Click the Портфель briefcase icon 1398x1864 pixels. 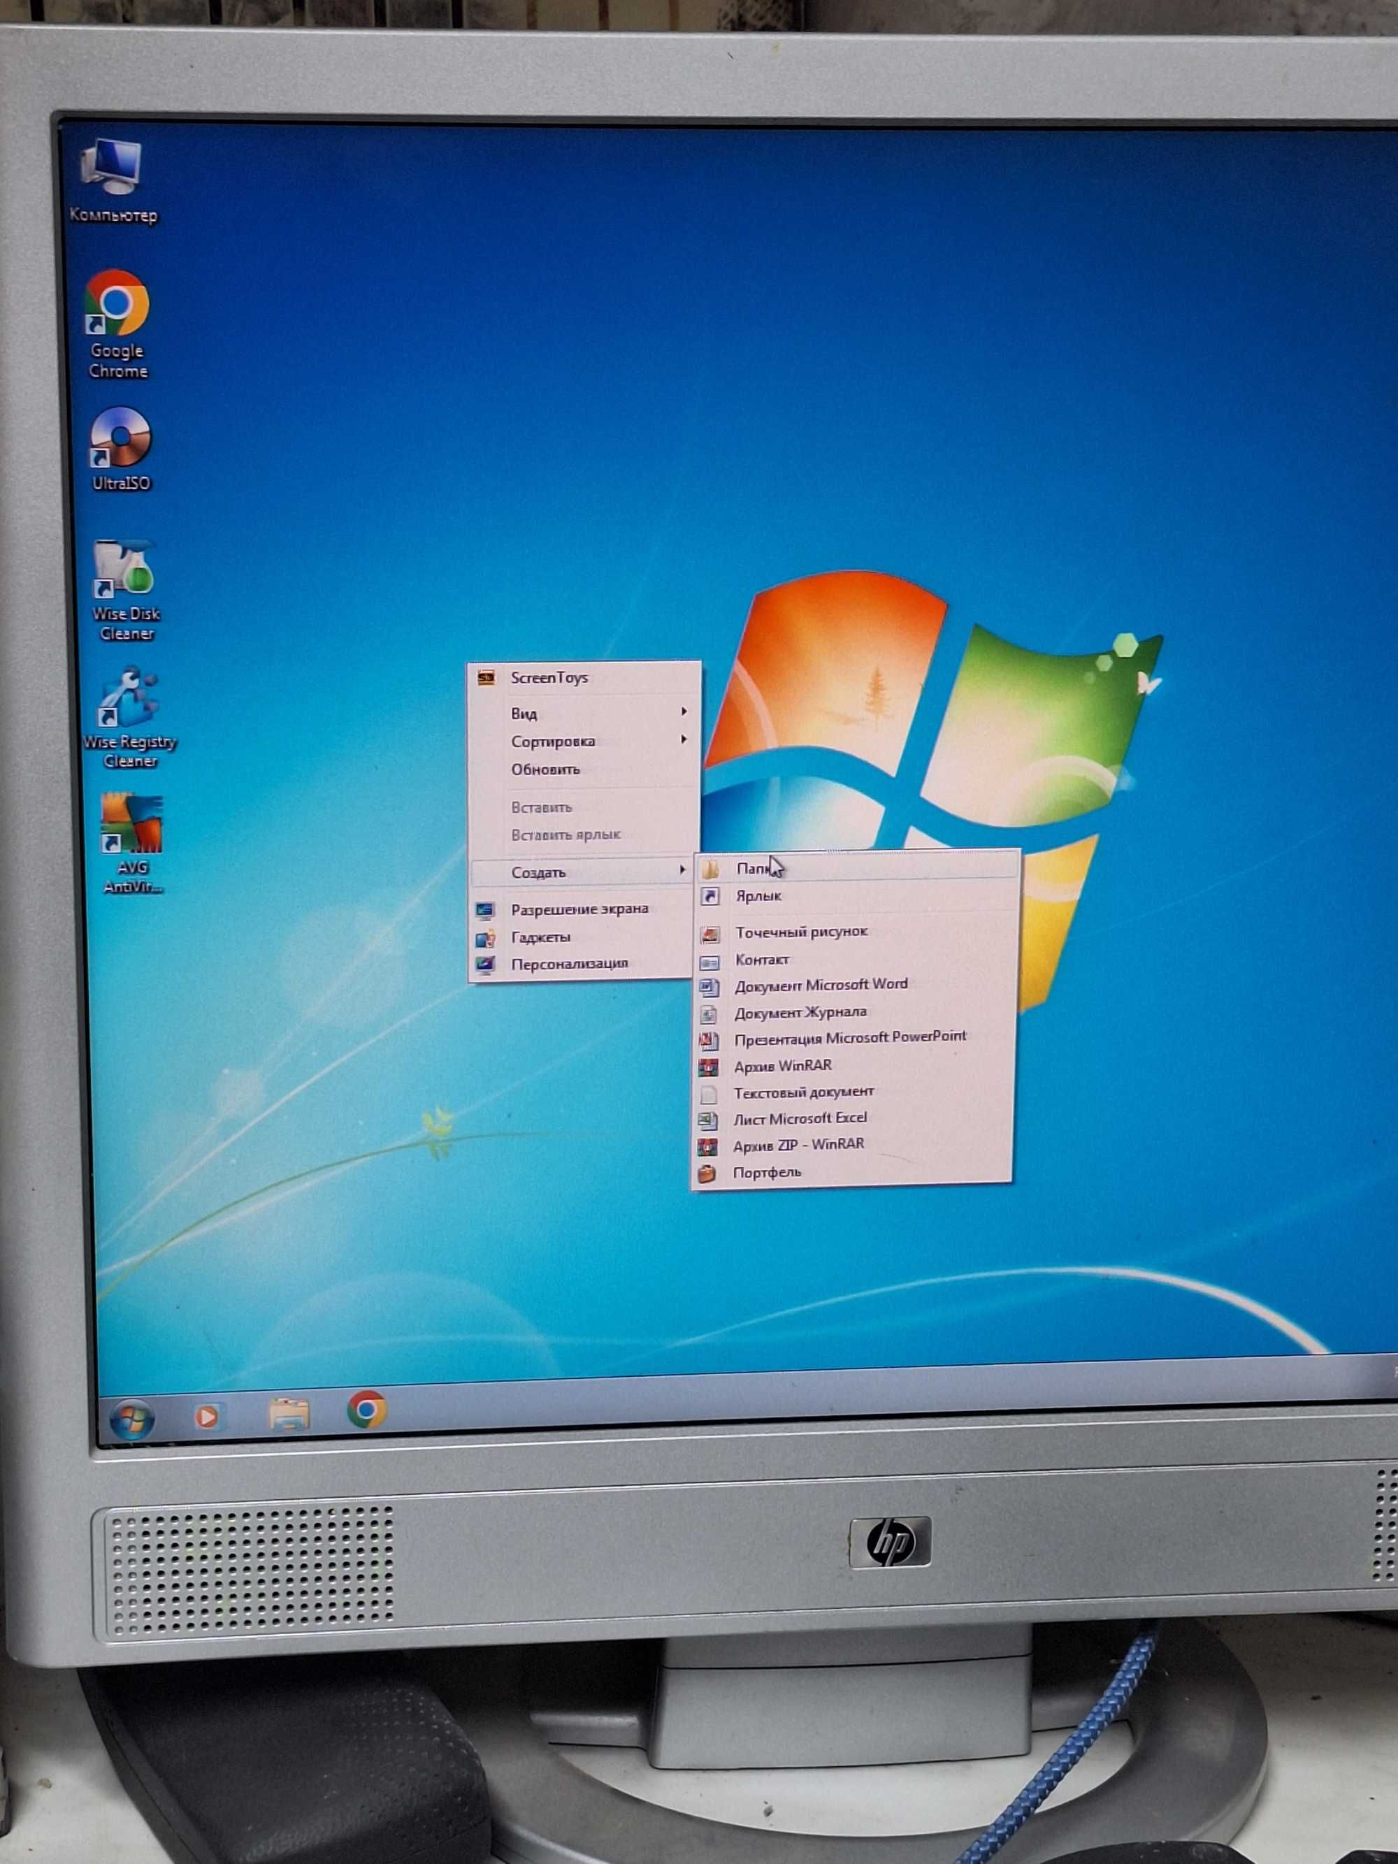(x=707, y=1174)
